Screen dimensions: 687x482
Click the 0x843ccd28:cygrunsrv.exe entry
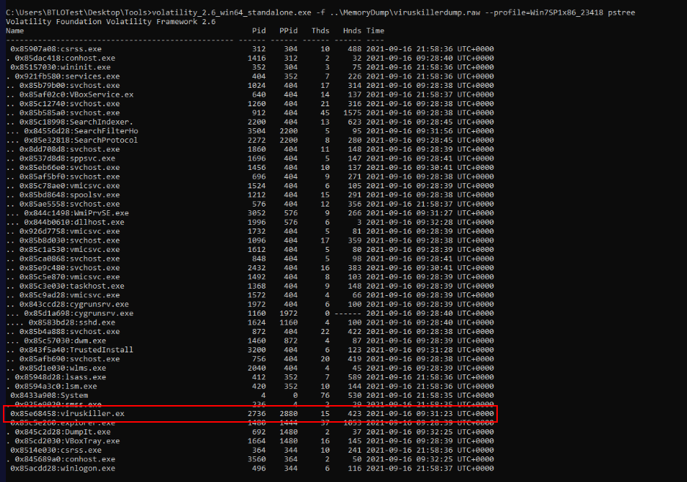75,304
